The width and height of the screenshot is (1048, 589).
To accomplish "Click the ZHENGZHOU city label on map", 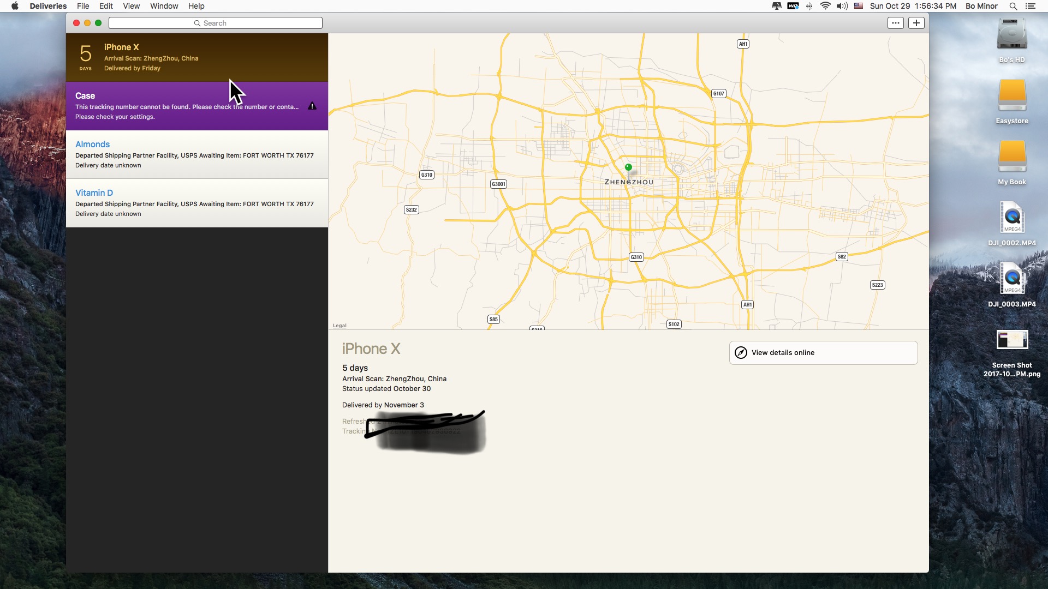I will [629, 182].
